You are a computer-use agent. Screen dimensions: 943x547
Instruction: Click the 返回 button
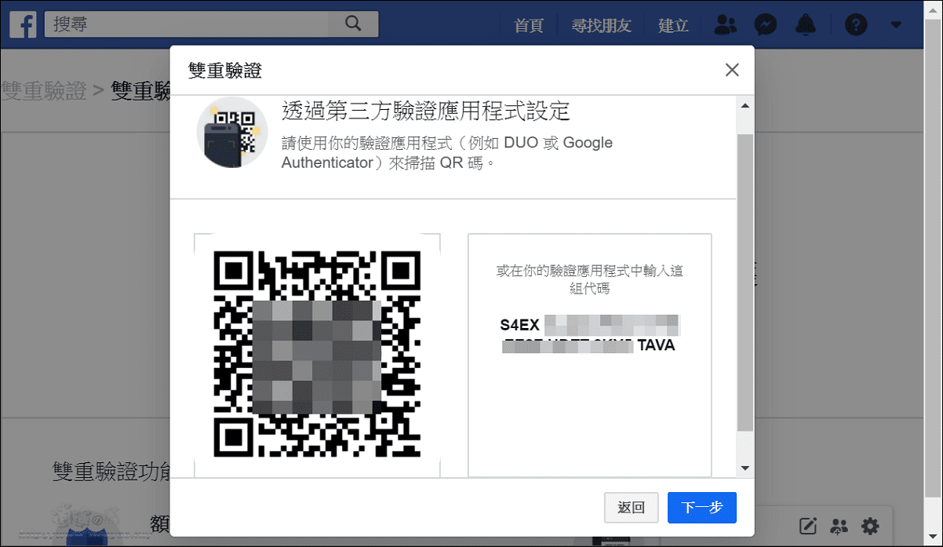(632, 508)
